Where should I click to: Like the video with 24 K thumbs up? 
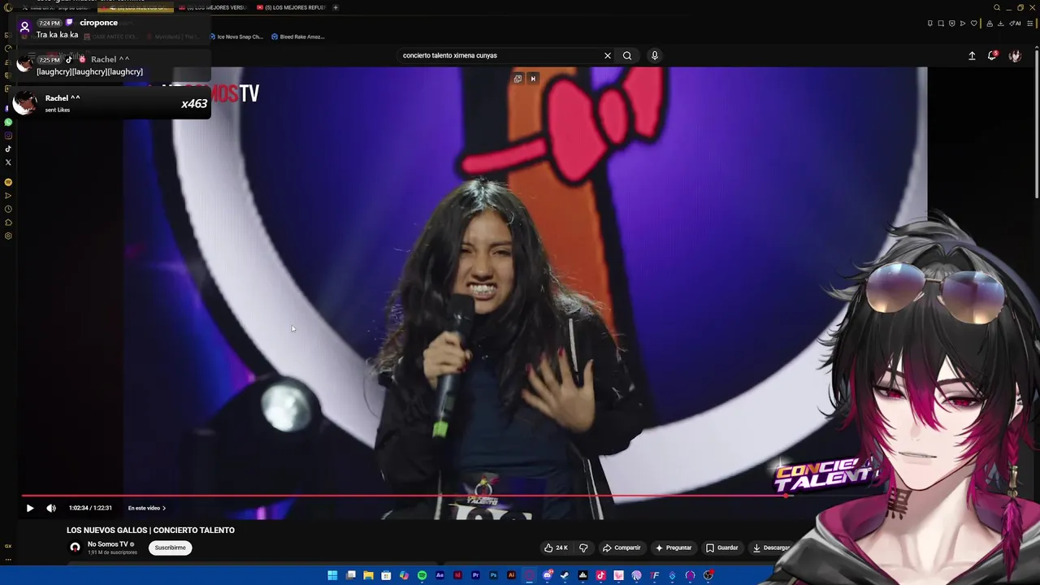557,548
